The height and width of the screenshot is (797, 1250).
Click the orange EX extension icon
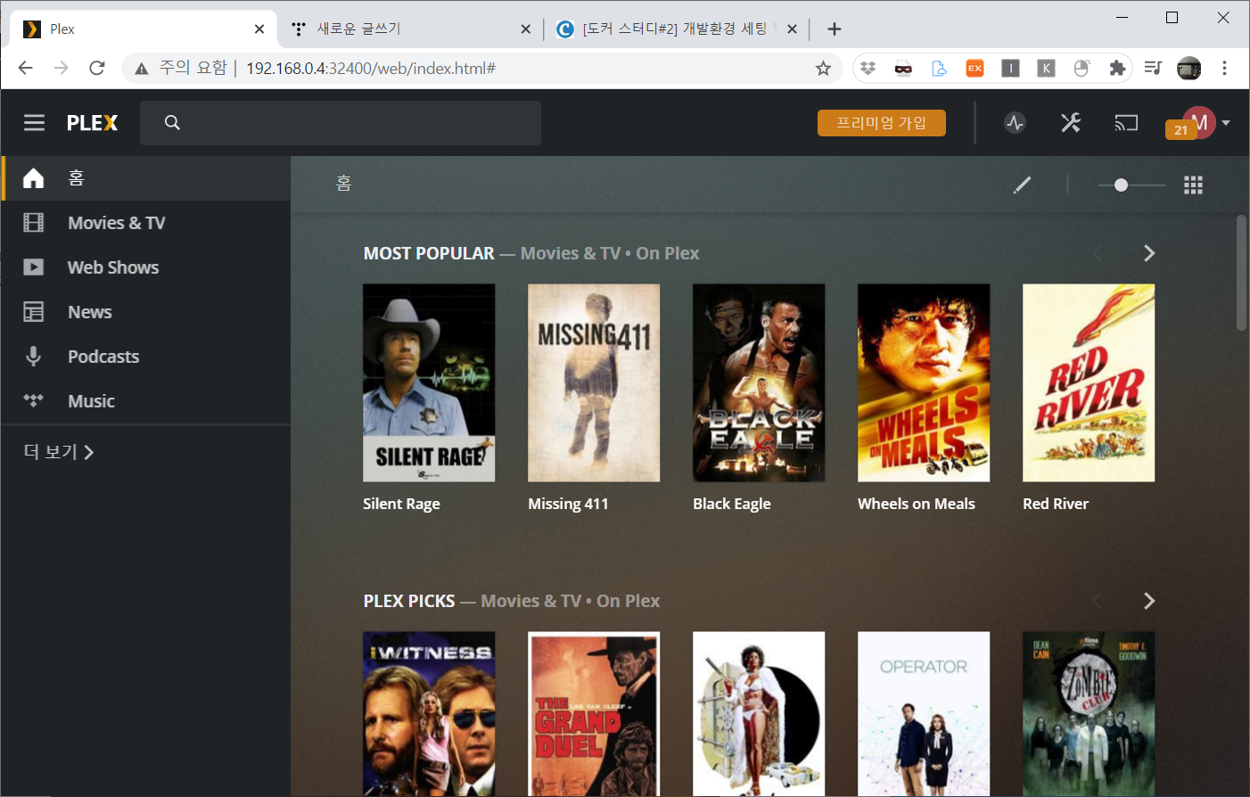pyautogui.click(x=975, y=68)
